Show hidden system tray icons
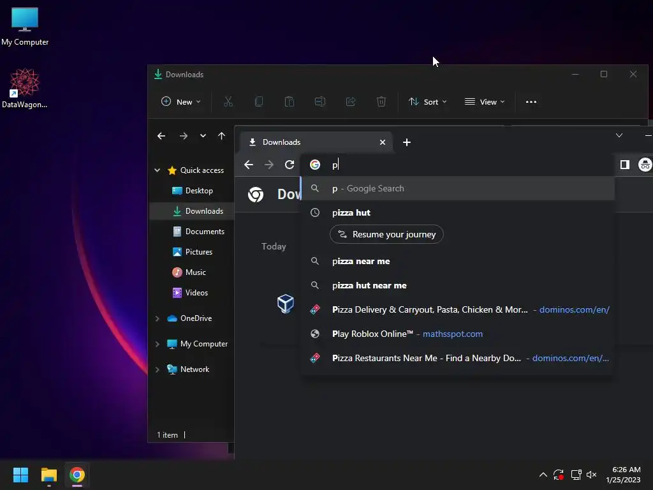The height and width of the screenshot is (490, 653). (543, 475)
